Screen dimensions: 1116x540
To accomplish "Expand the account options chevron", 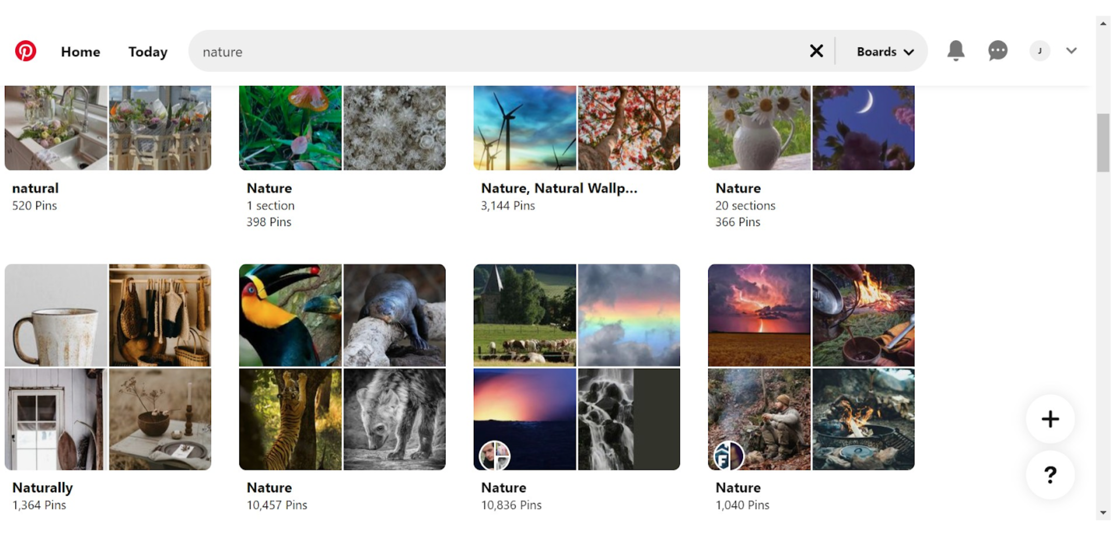I will [1071, 51].
